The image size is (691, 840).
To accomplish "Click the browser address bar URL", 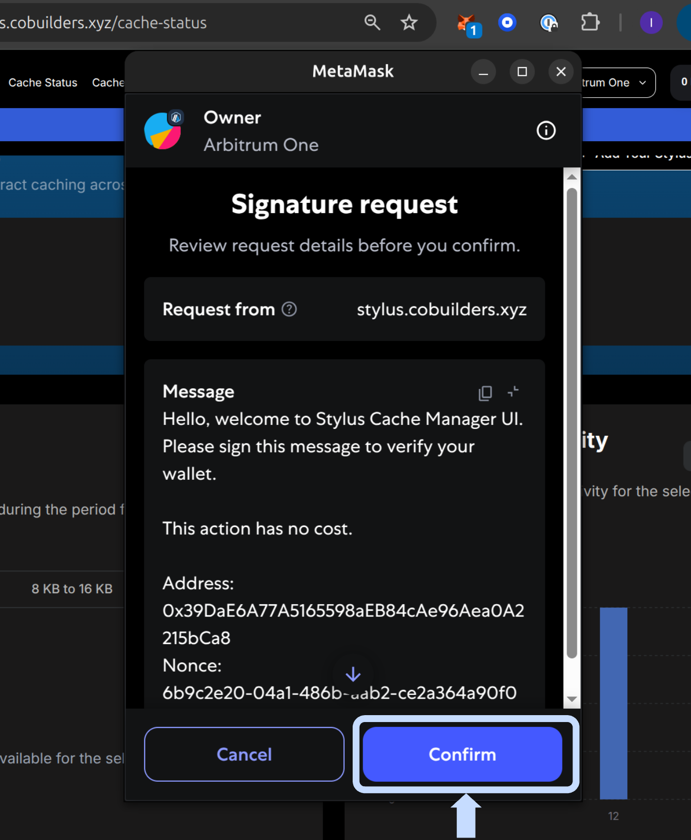I will pyautogui.click(x=103, y=23).
